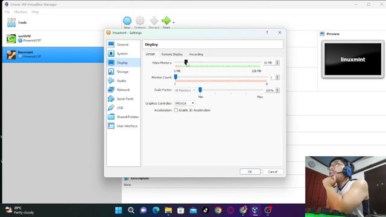
Task: Open File Explorer from taskbar
Action: coord(168,210)
